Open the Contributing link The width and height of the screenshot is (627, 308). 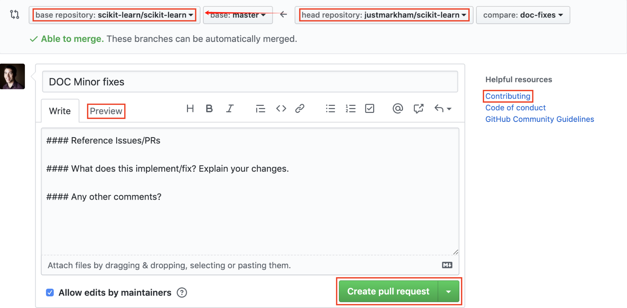coord(508,96)
